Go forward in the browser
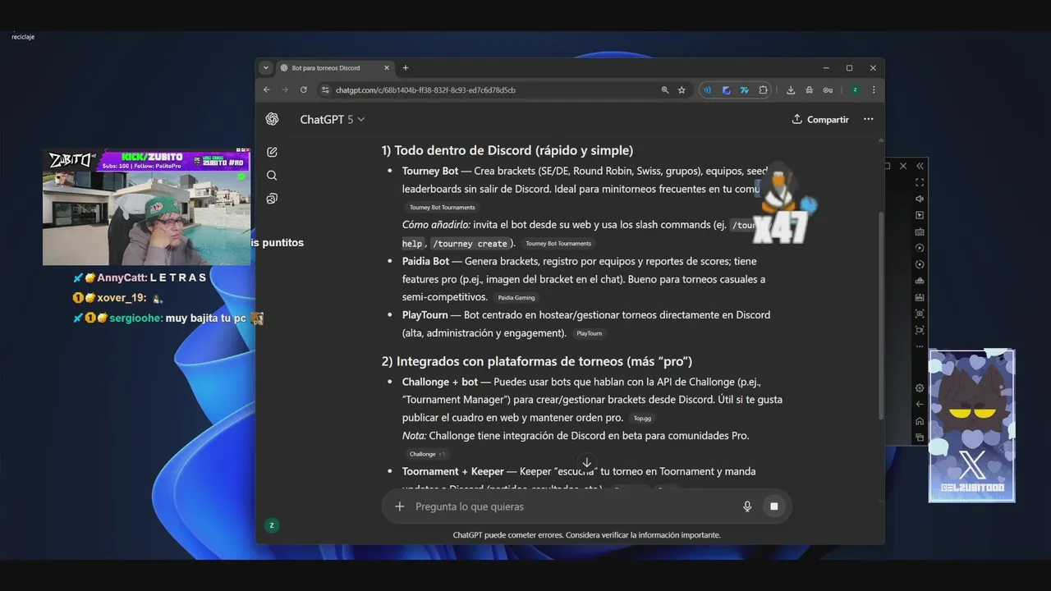 point(285,90)
